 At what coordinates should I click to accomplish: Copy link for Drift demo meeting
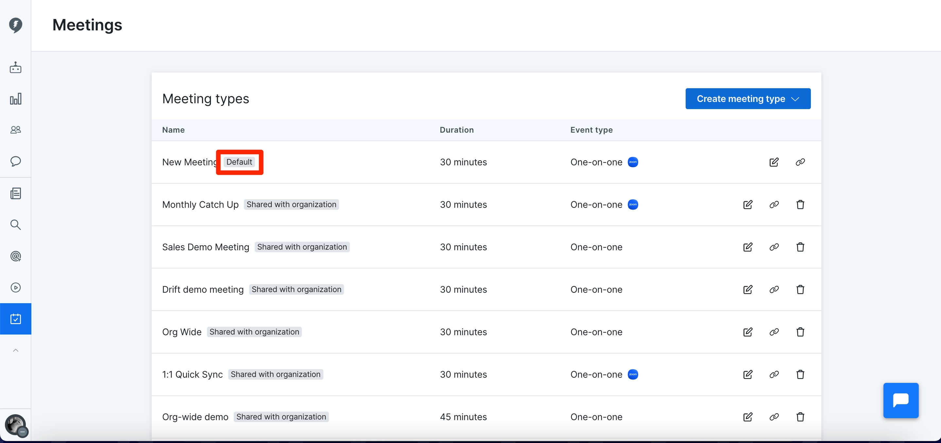774,289
